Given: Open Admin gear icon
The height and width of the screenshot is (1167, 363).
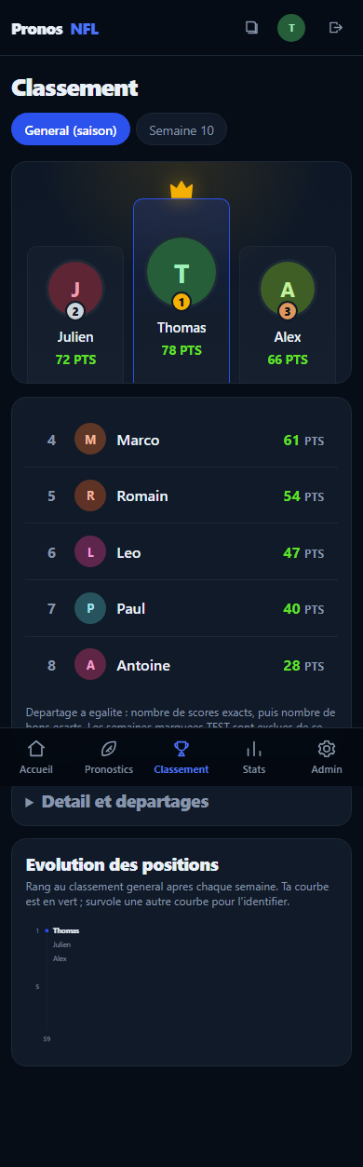Looking at the screenshot, I should [x=327, y=749].
